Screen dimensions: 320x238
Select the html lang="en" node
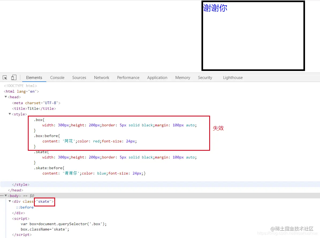click(21, 92)
